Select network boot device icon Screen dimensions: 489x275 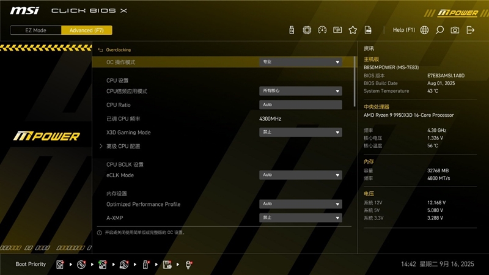point(188,265)
